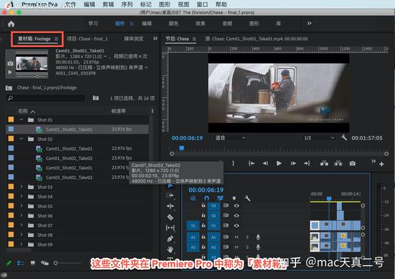The width and height of the screenshot is (395, 279).
Task: Open the 文件 menu
Action: click(70, 5)
